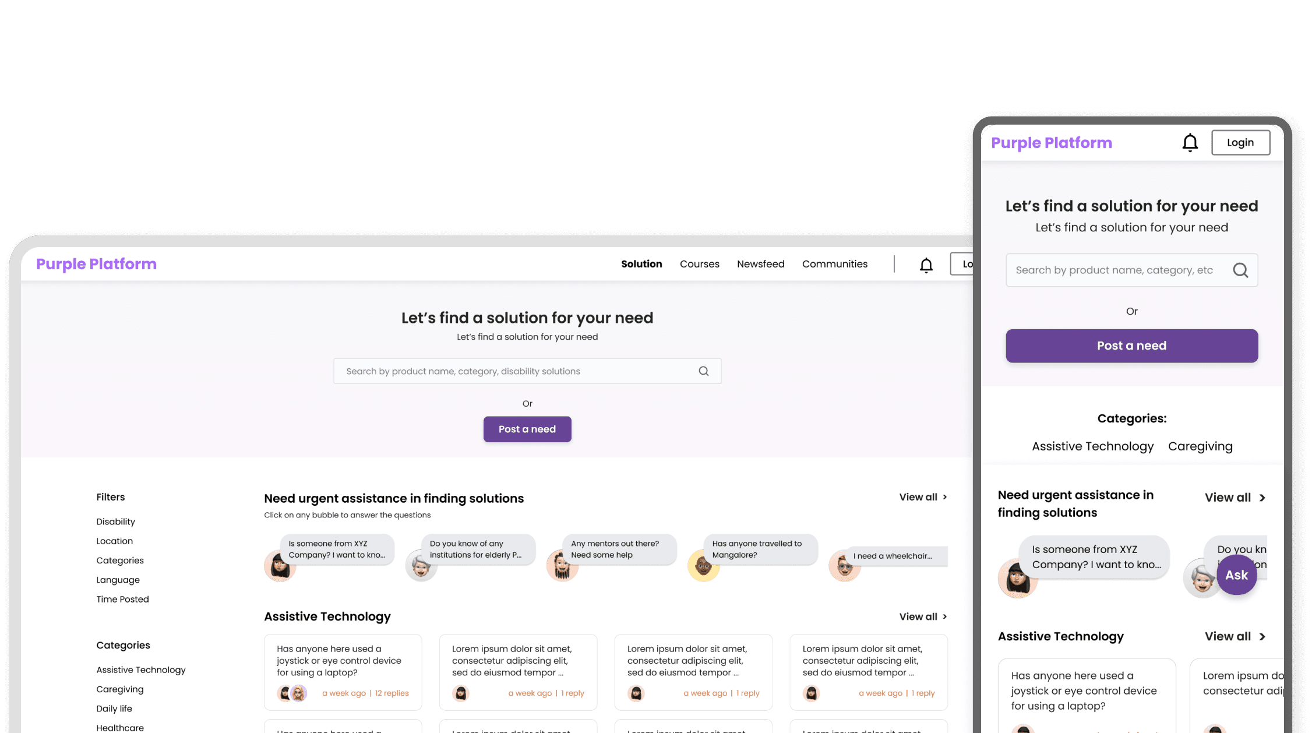Tap the bell icon in mobile header
1312x733 pixels.
coord(1190,143)
